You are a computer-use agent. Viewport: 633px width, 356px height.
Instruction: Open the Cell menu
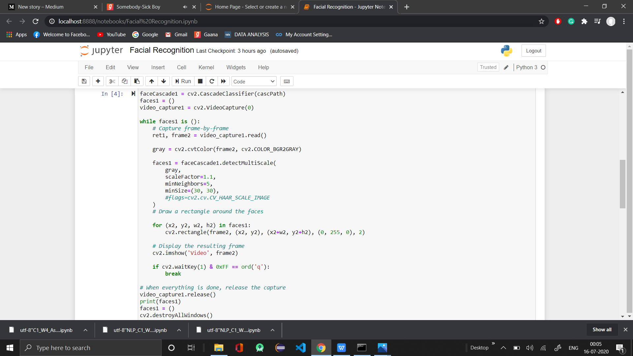point(181,67)
